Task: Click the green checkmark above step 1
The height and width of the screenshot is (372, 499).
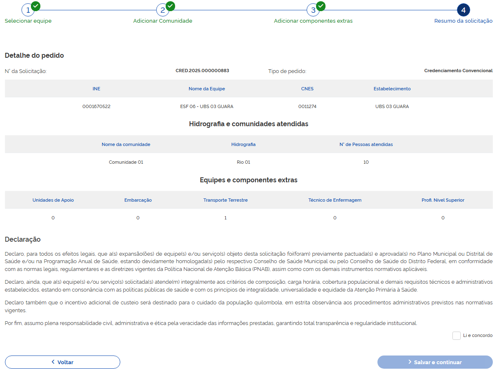Action: pyautogui.click(x=35, y=6)
